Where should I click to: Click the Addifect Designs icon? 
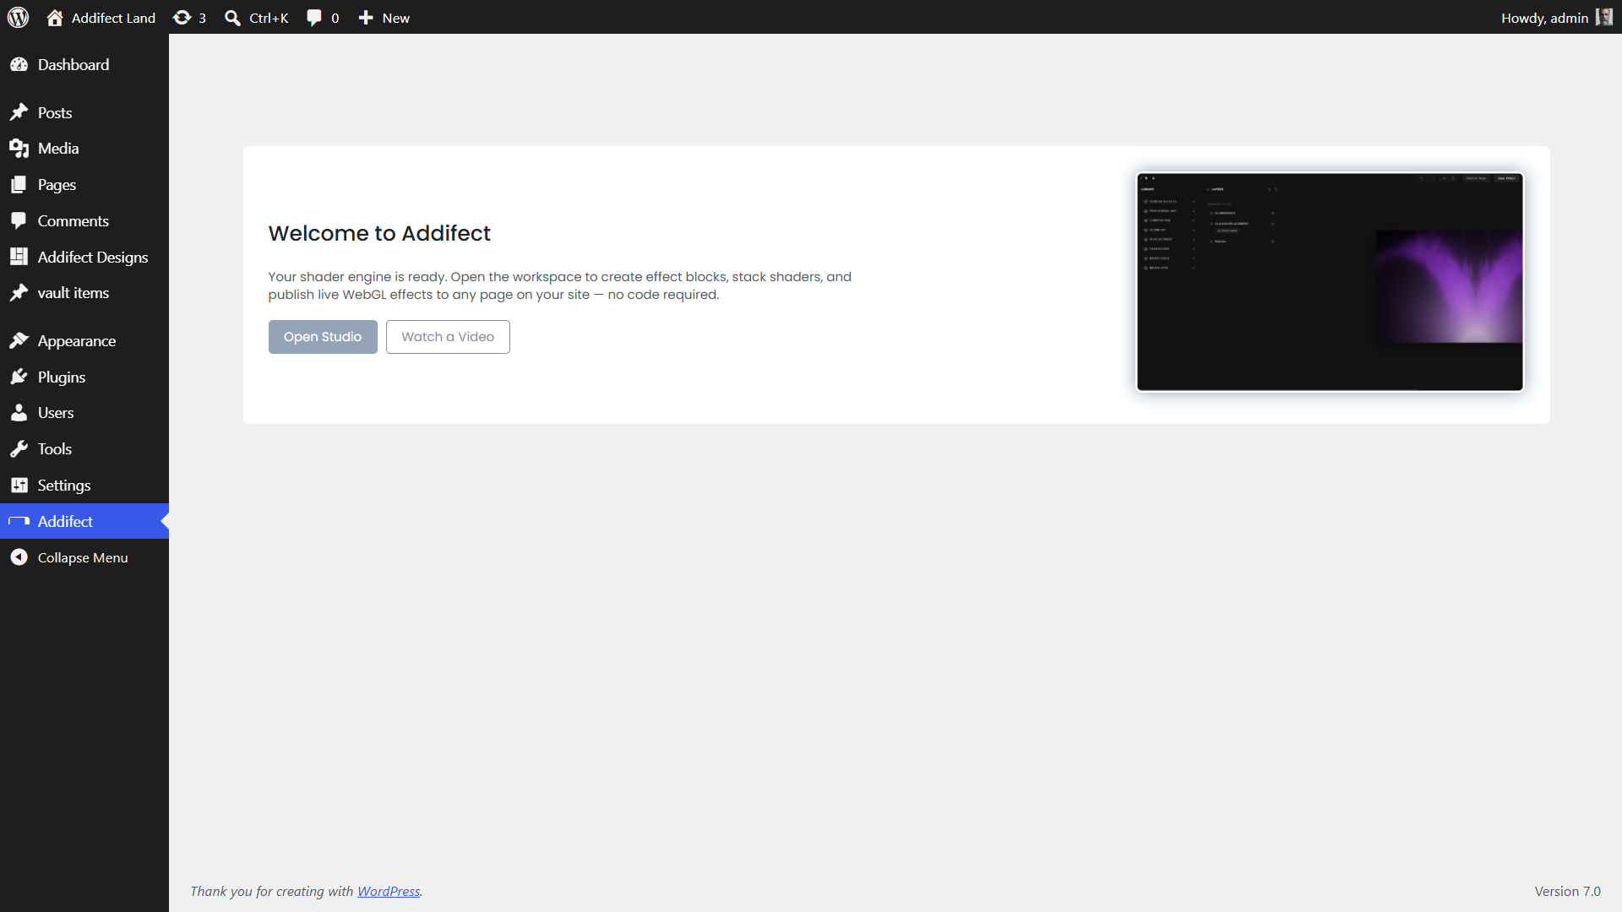tap(19, 257)
